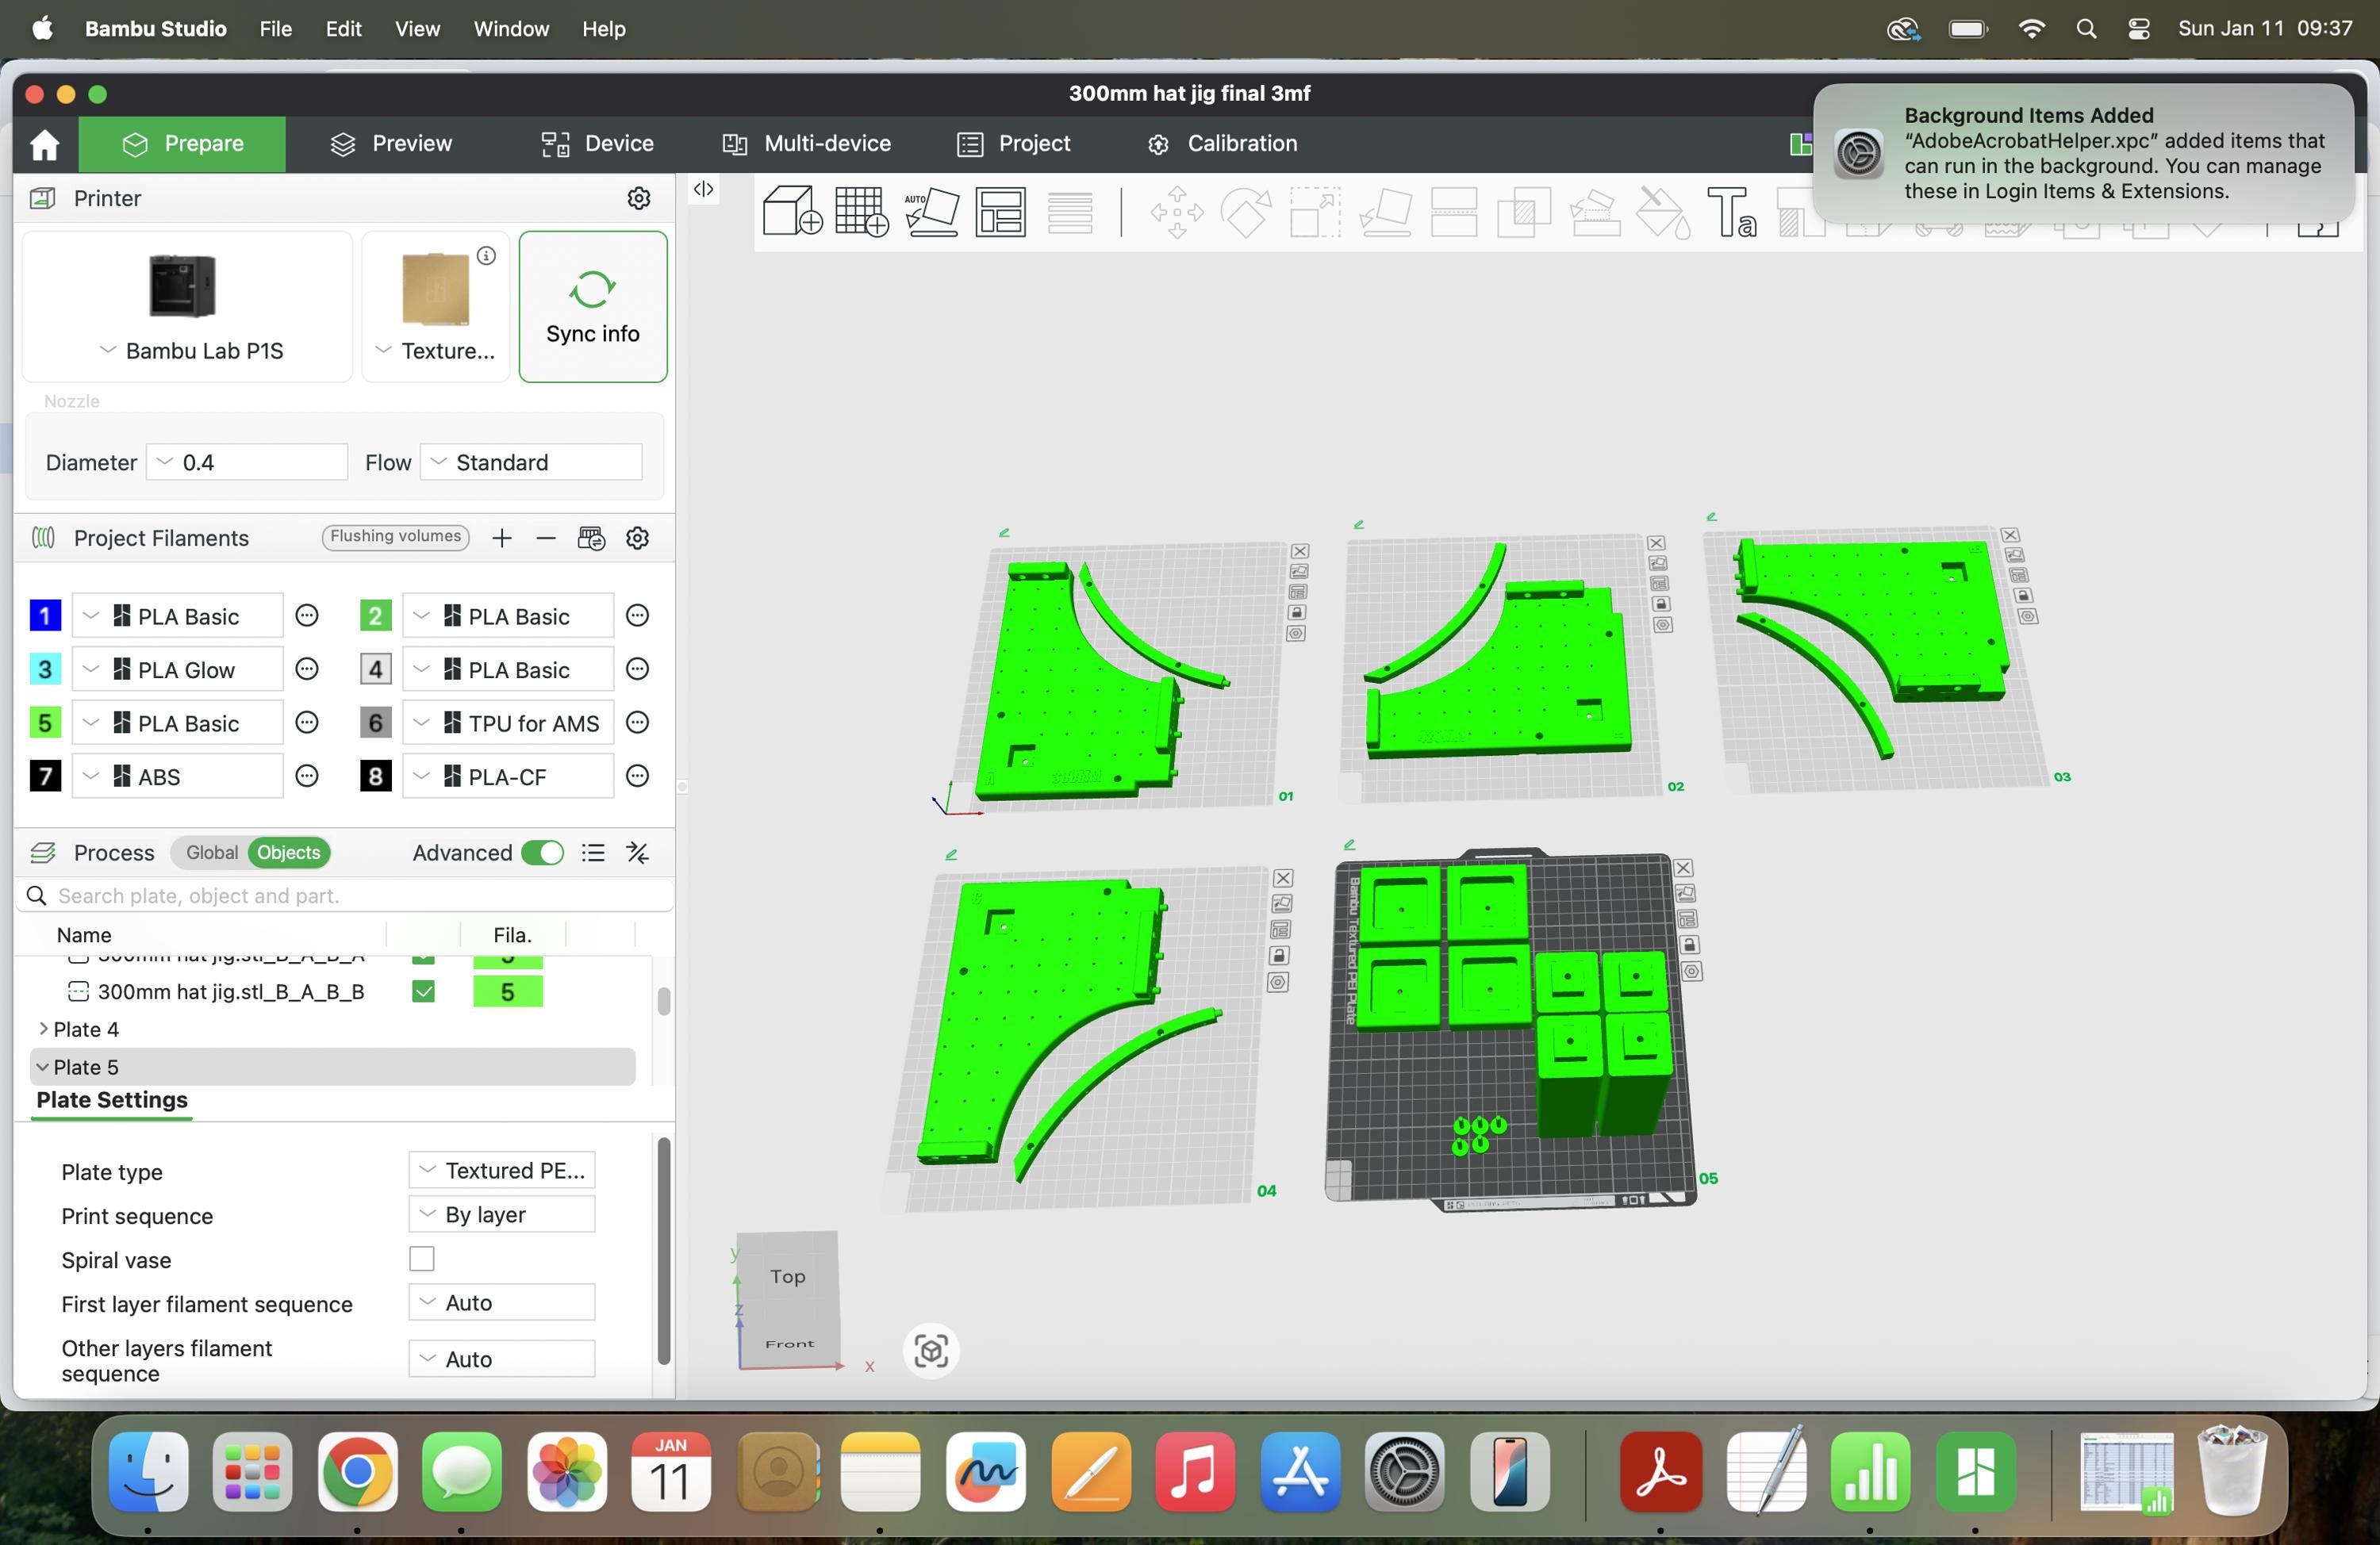Click the Sync info button
This screenshot has height=1545, width=2380.
(593, 307)
